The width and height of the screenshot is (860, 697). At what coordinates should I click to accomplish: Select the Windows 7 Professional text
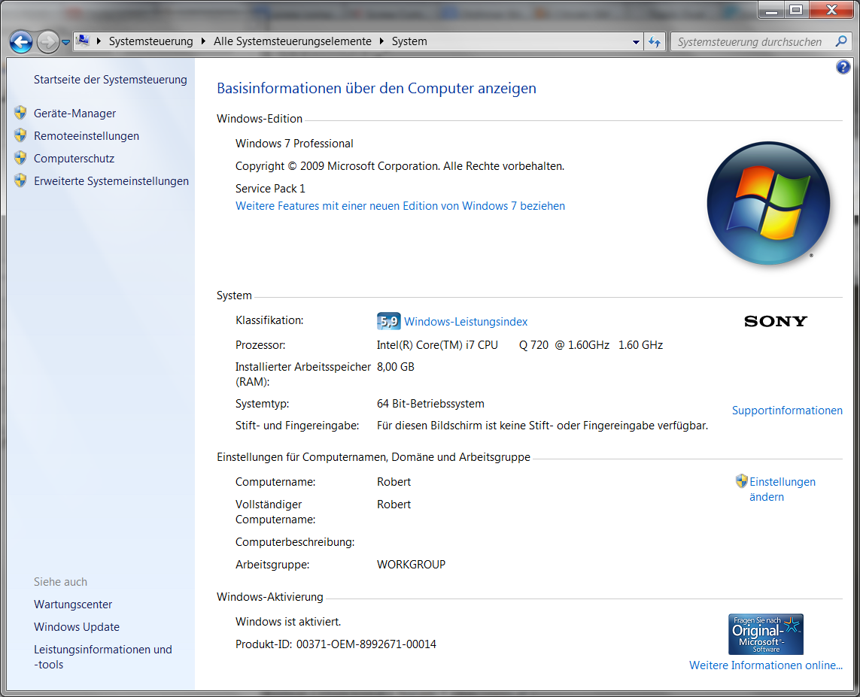294,144
